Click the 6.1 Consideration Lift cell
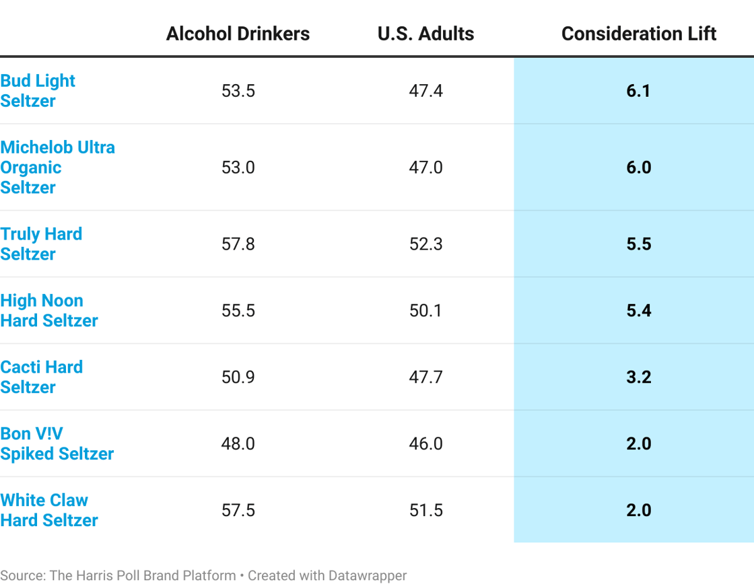 coord(638,91)
